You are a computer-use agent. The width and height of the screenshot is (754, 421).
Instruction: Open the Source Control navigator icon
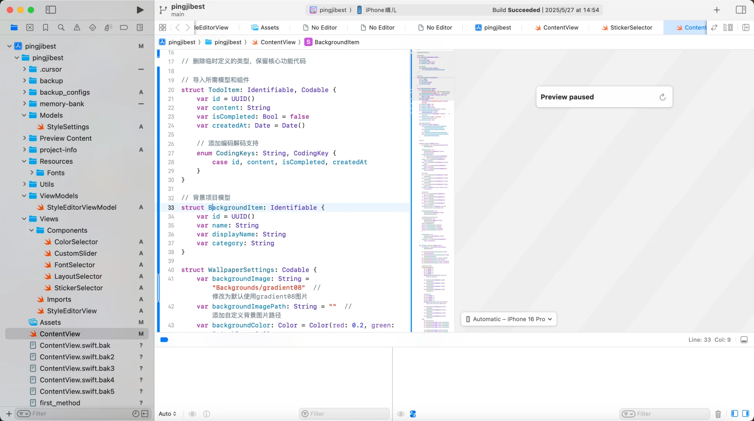[30, 27]
